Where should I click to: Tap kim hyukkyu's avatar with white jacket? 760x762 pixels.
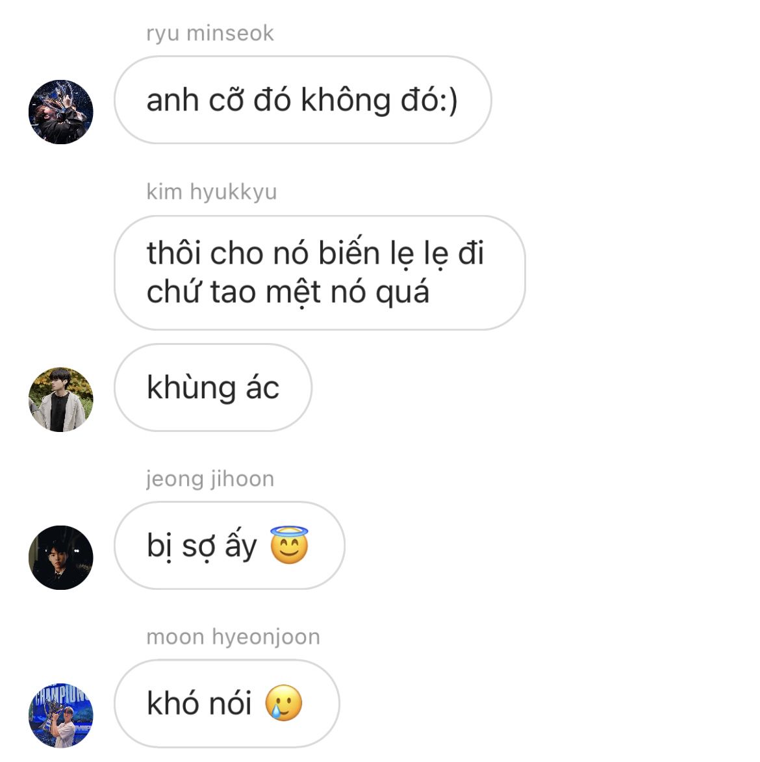(61, 400)
